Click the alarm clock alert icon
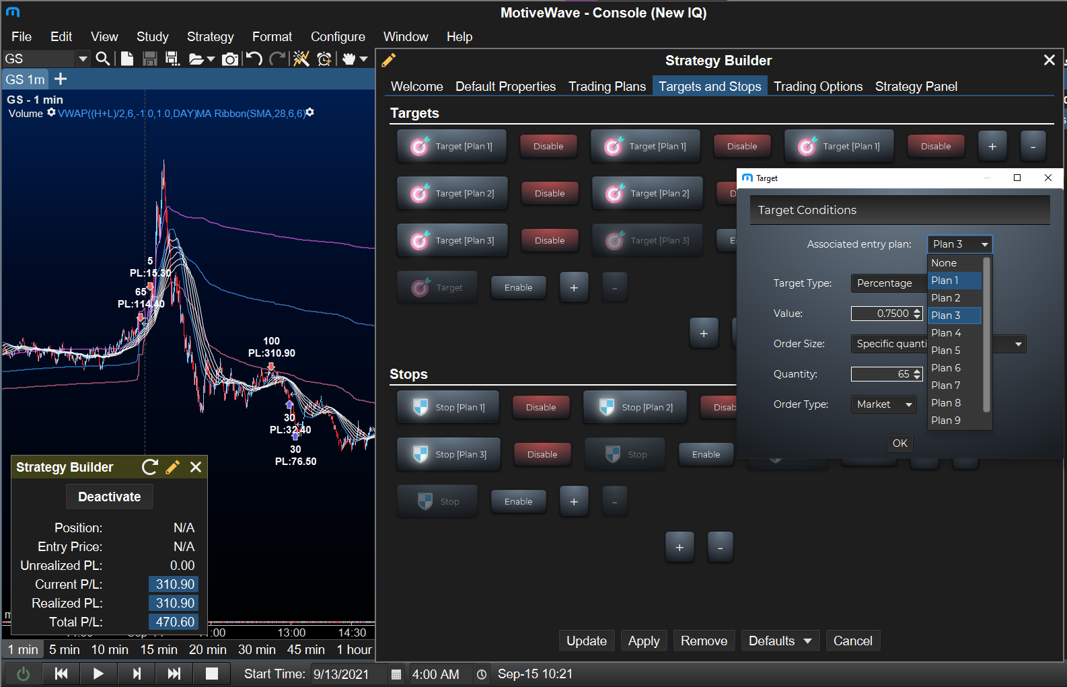Image resolution: width=1067 pixels, height=687 pixels. [x=325, y=59]
